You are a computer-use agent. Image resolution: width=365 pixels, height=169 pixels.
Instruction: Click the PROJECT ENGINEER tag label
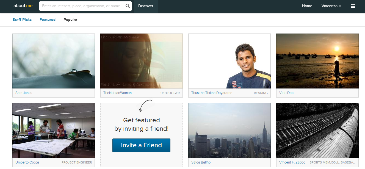[77, 163]
